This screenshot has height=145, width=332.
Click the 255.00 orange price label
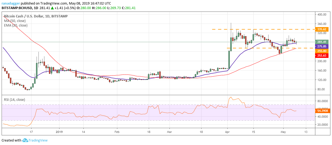(x=321, y=51)
